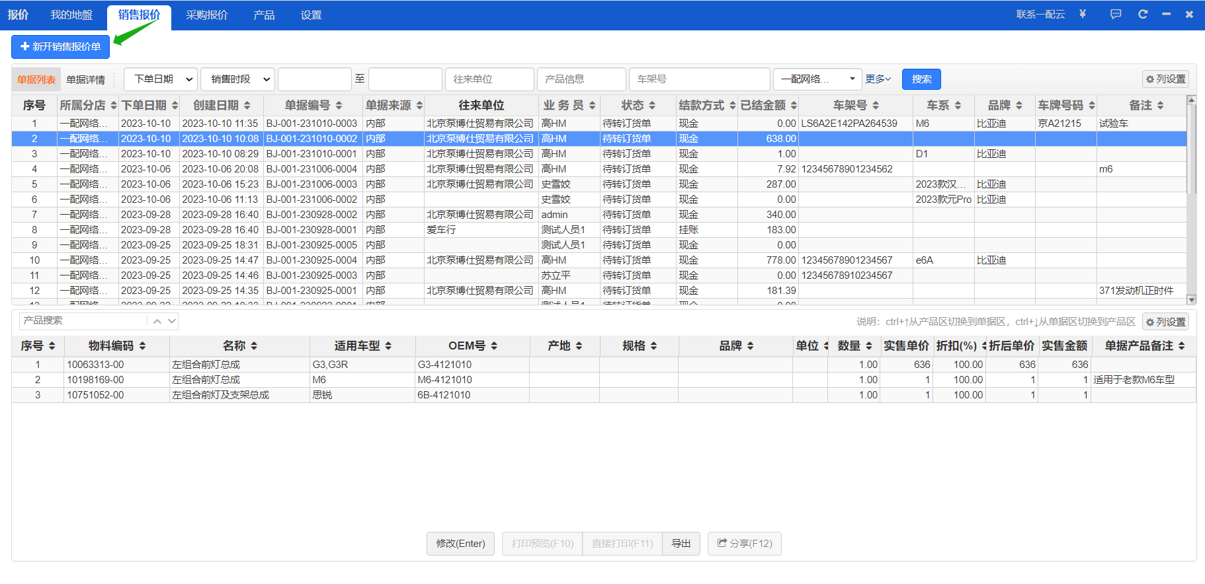Click the ¥ currency icon in title bar

(1083, 14)
